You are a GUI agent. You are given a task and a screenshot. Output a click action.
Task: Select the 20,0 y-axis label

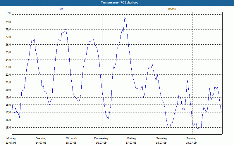point(8,90)
